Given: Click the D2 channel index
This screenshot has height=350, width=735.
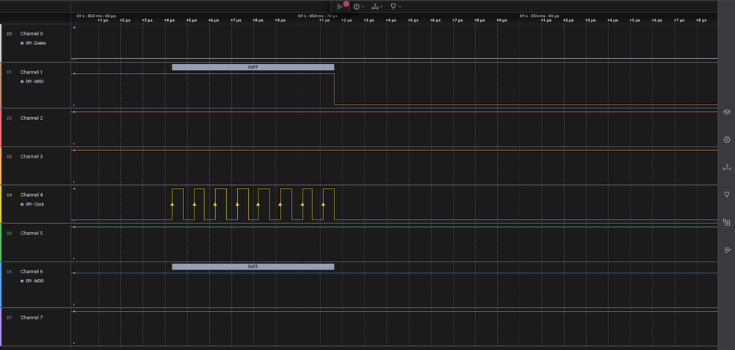Looking at the screenshot, I should tap(9, 118).
